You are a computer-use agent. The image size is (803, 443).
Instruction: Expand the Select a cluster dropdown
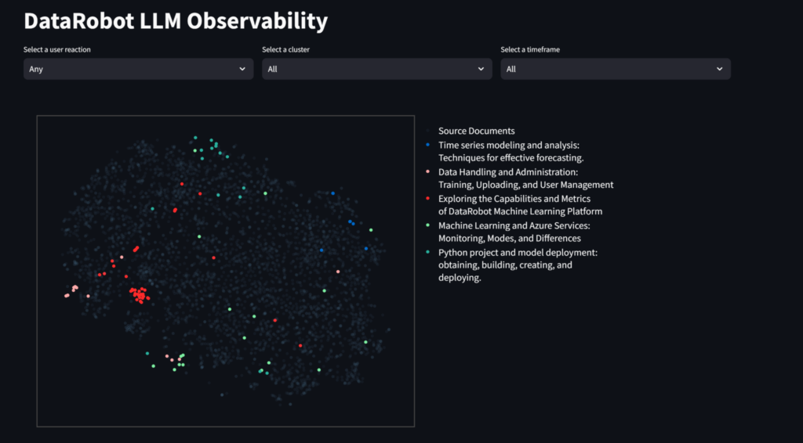[376, 69]
